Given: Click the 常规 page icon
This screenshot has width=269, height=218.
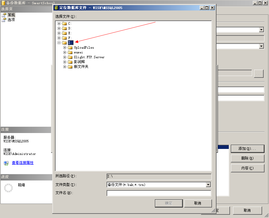Looking at the screenshot, I should tap(4, 15).
